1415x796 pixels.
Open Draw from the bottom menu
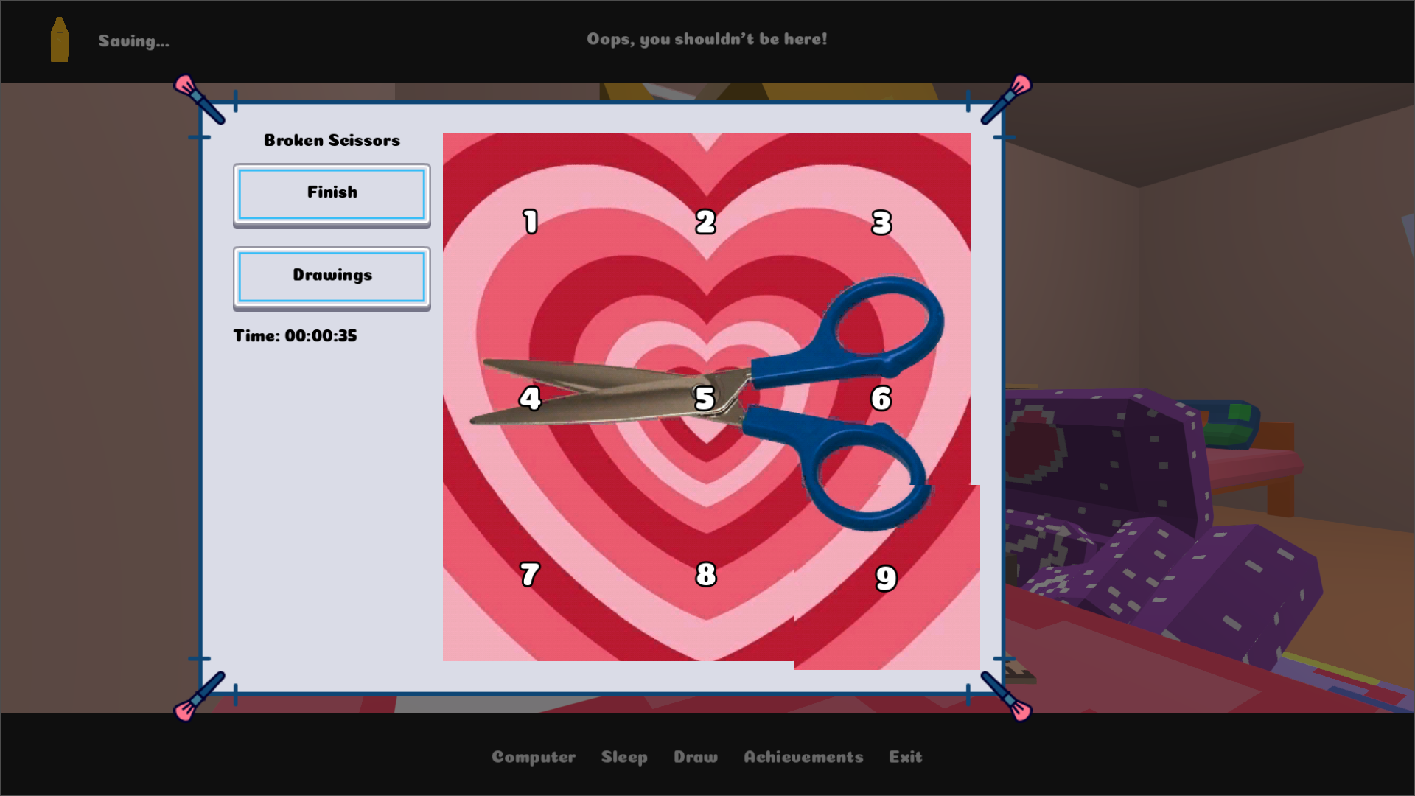[x=696, y=757]
